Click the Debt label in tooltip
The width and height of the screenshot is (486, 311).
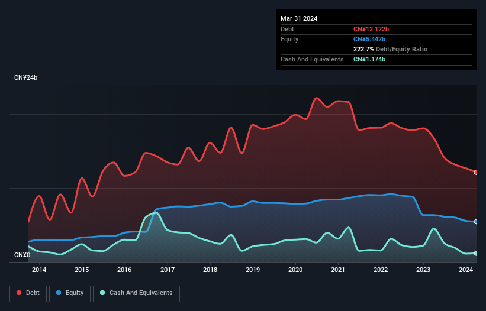(287, 29)
